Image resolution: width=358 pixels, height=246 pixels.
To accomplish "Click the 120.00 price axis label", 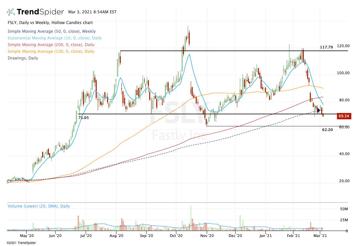I will pos(343,46).
